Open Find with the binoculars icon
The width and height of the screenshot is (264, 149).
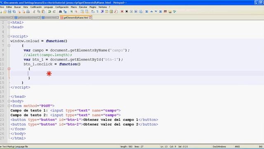(x=60, y=12)
